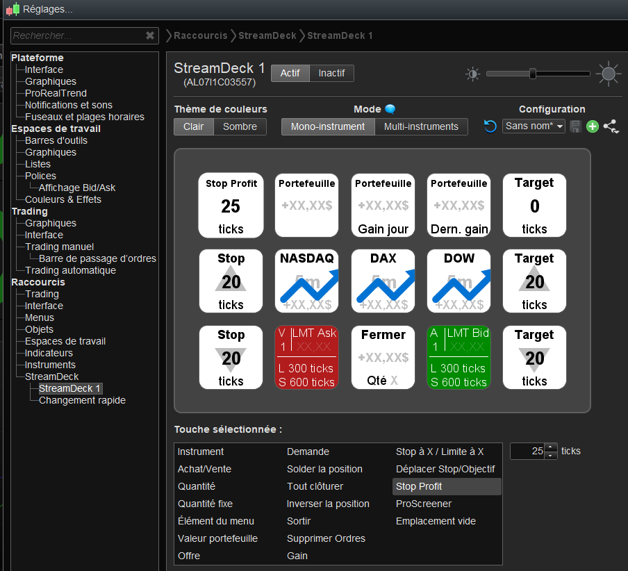
Task: Choose the Clair color theme
Action: [x=193, y=126]
